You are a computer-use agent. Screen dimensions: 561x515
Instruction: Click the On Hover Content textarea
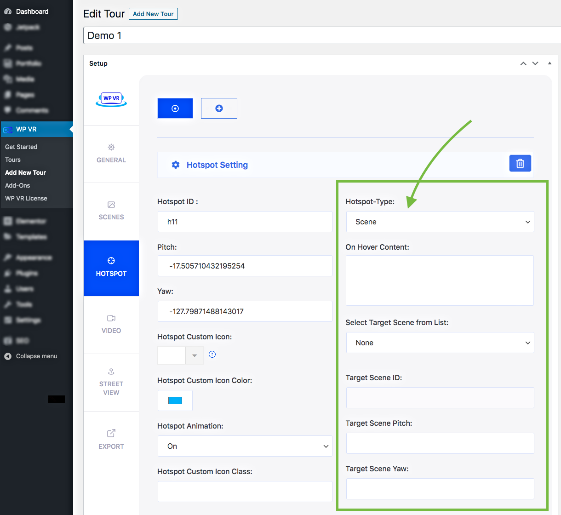point(440,280)
